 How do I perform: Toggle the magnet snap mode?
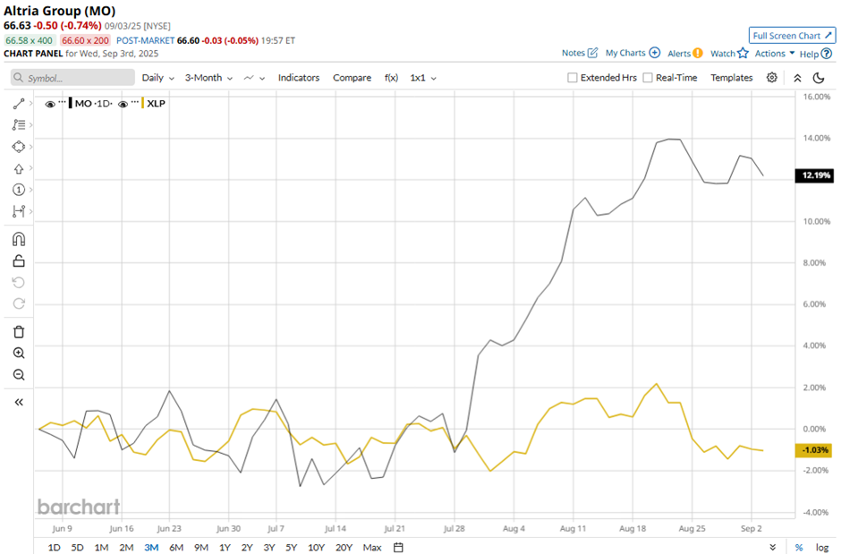tap(18, 239)
